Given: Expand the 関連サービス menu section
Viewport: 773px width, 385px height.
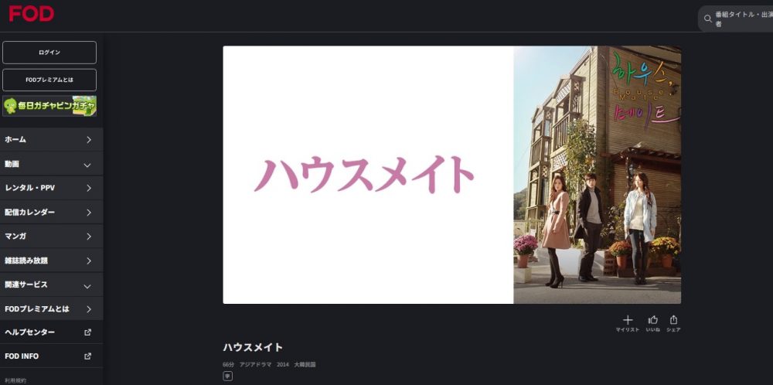Looking at the screenshot, I should tap(51, 285).
